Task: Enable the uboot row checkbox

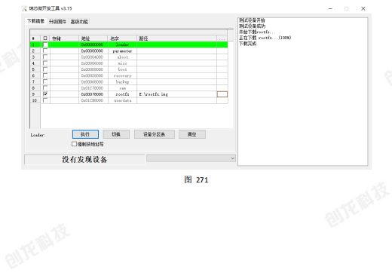Action: click(45, 57)
